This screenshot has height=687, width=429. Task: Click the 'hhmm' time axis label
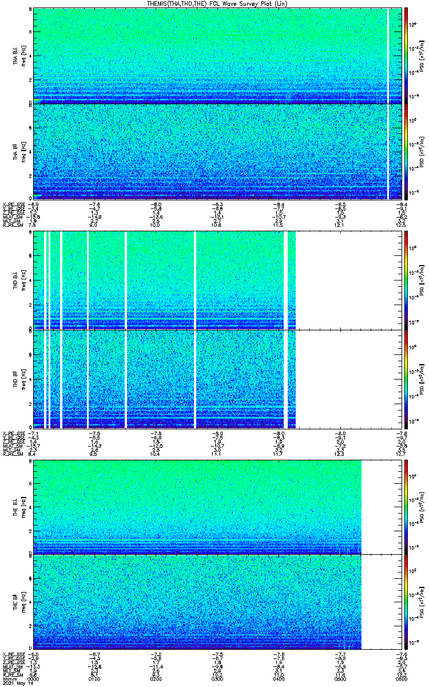click(x=9, y=678)
